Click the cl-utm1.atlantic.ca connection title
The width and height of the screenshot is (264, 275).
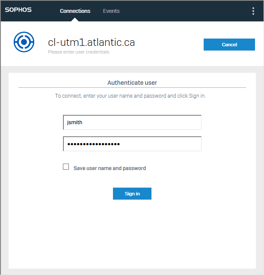(x=92, y=42)
